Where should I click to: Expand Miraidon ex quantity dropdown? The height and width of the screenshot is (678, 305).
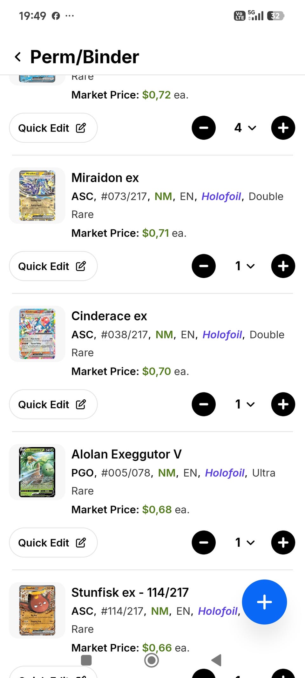245,266
